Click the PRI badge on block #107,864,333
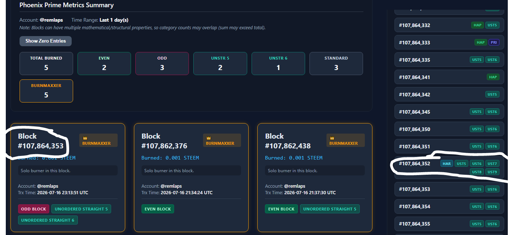This screenshot has width=523, height=235. click(494, 43)
